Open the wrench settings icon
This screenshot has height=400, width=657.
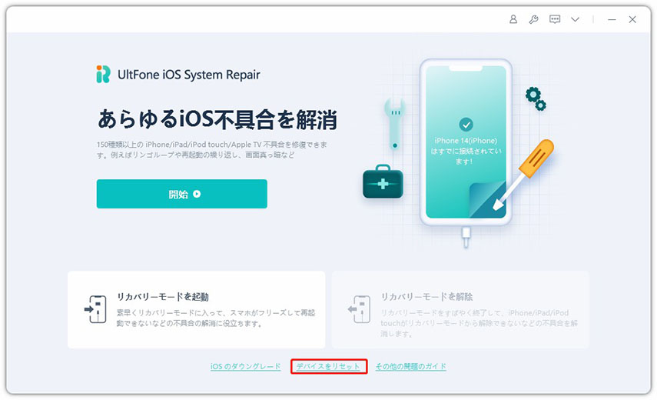pos(533,19)
